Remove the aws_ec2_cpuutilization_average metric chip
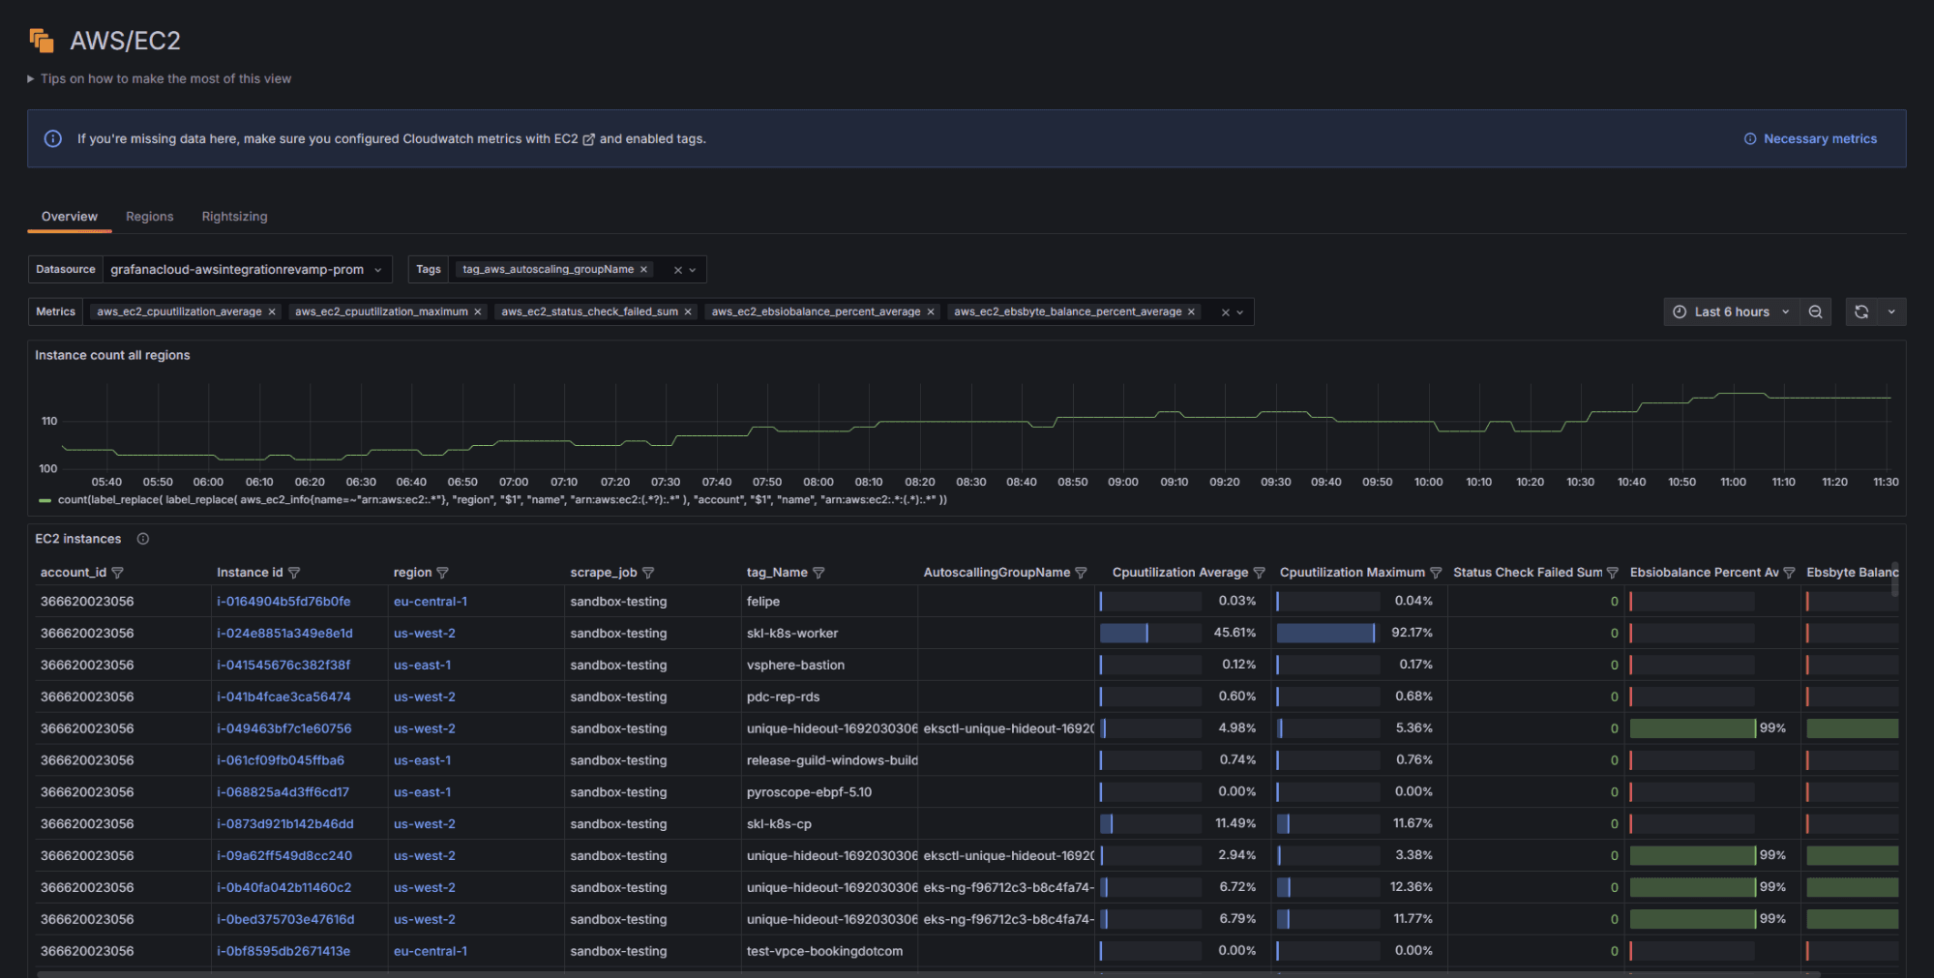The width and height of the screenshot is (1934, 979). pyautogui.click(x=271, y=311)
